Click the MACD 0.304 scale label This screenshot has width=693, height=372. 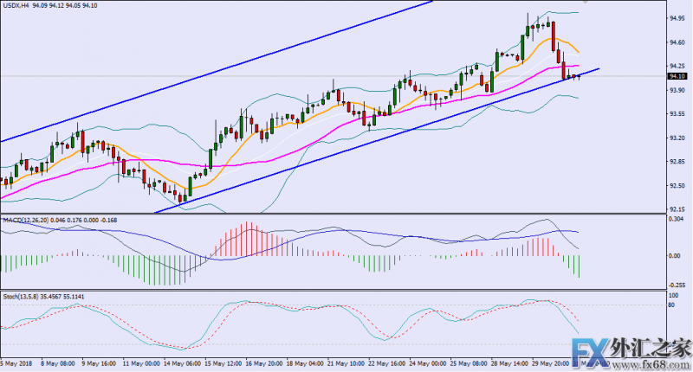point(677,220)
